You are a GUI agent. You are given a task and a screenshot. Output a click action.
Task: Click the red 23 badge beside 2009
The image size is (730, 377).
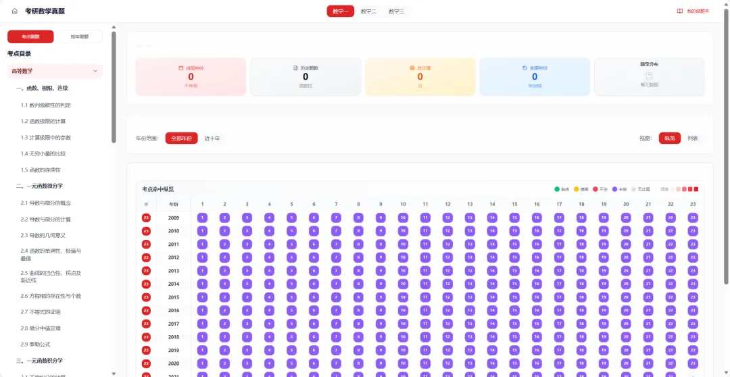tap(146, 218)
